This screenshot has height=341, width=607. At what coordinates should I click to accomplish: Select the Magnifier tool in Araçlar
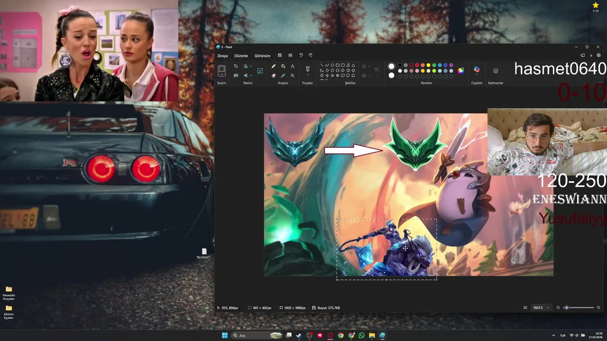pos(293,75)
